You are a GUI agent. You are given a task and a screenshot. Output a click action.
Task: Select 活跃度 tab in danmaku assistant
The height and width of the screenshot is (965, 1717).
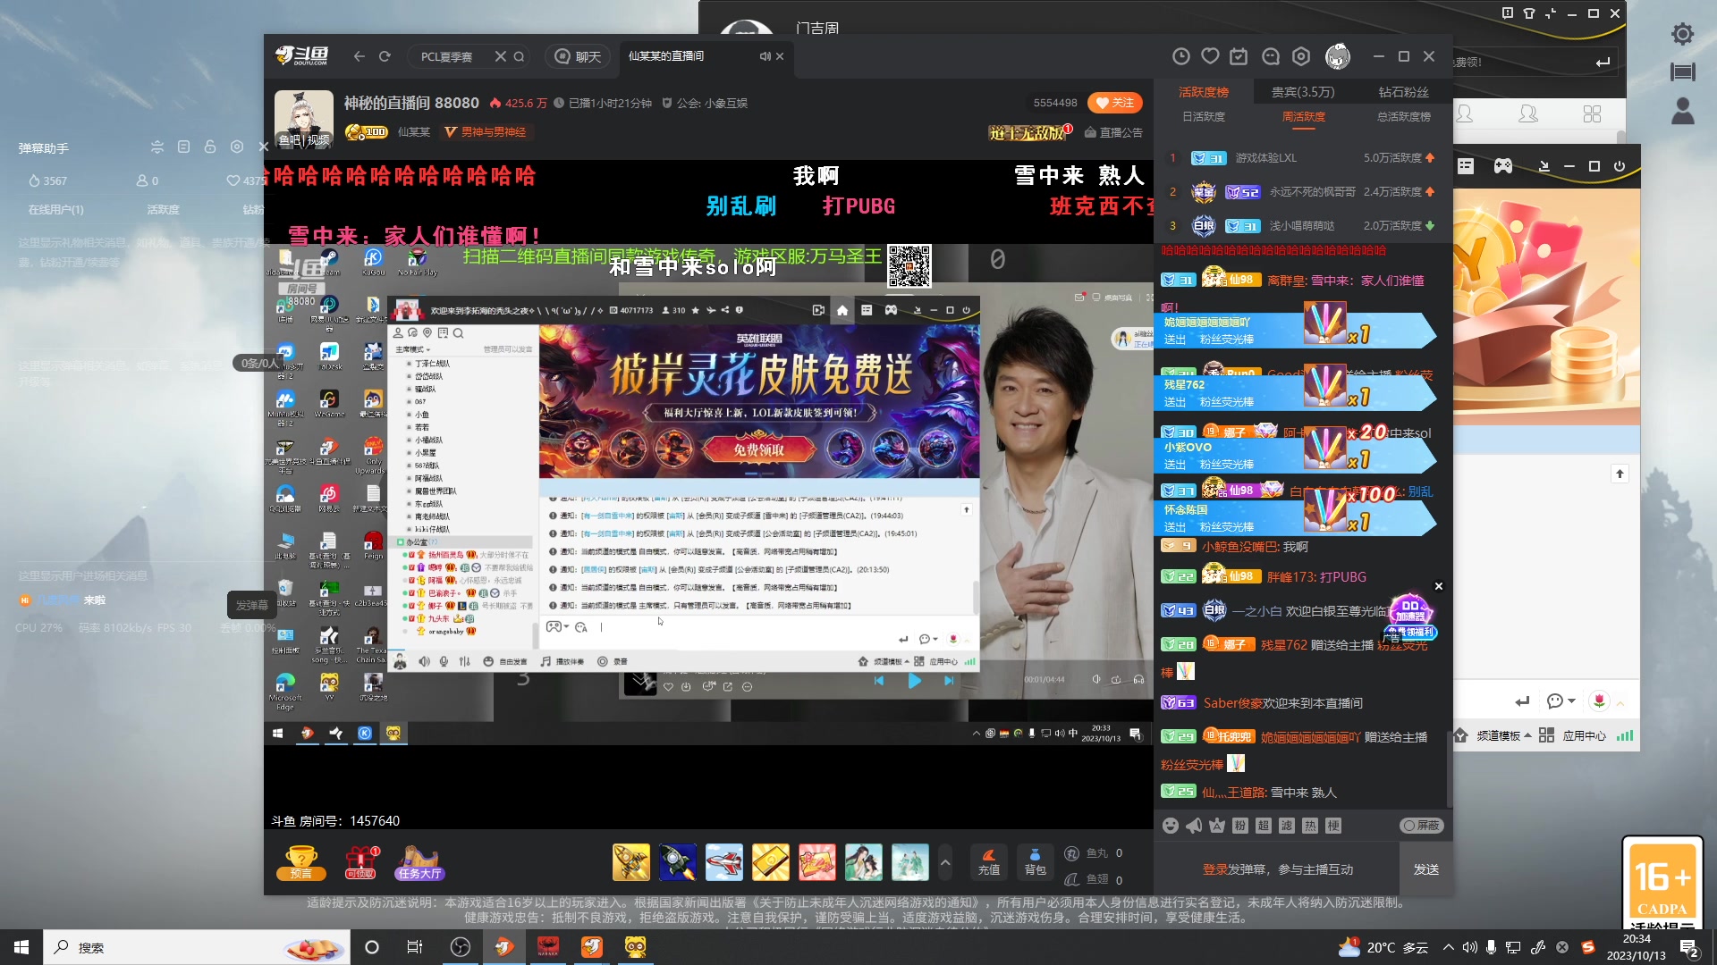[163, 209]
